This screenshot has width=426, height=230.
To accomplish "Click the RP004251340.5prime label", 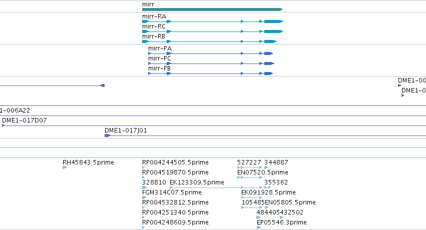I will click(x=176, y=212).
